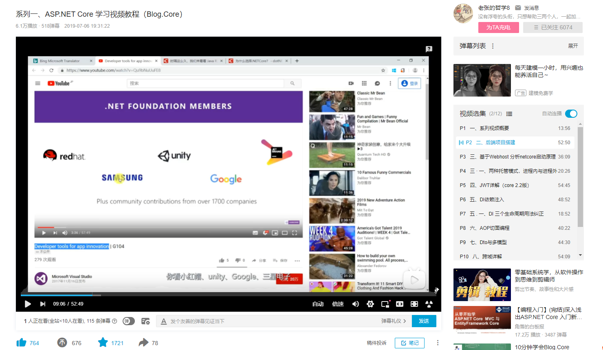This screenshot has width=603, height=350.
Task: Open the danmaku settings icon
Action: point(145,321)
